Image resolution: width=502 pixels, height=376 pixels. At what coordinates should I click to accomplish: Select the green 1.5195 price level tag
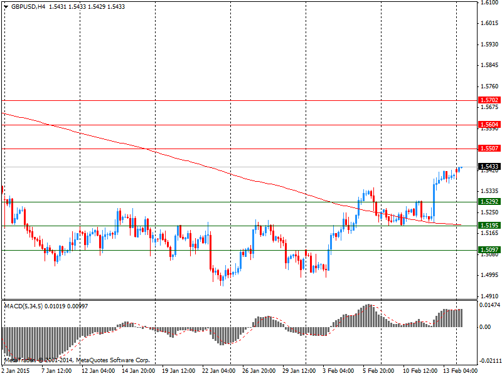(489, 226)
